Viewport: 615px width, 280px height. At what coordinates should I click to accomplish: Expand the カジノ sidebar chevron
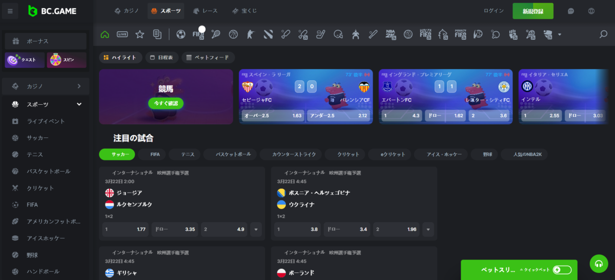pos(79,86)
